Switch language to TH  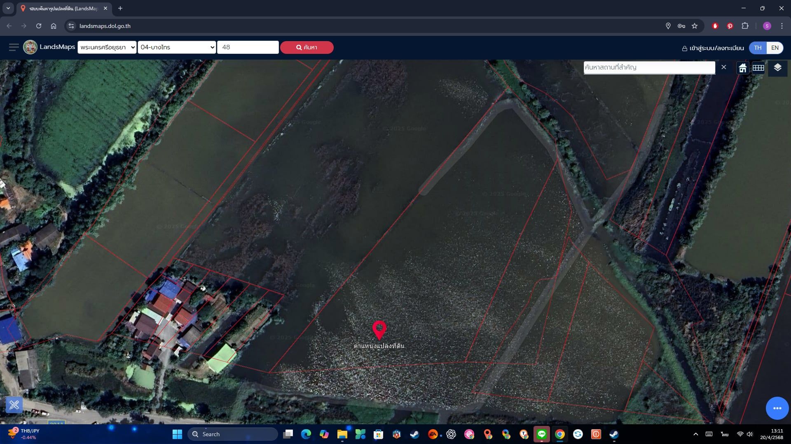(x=758, y=48)
